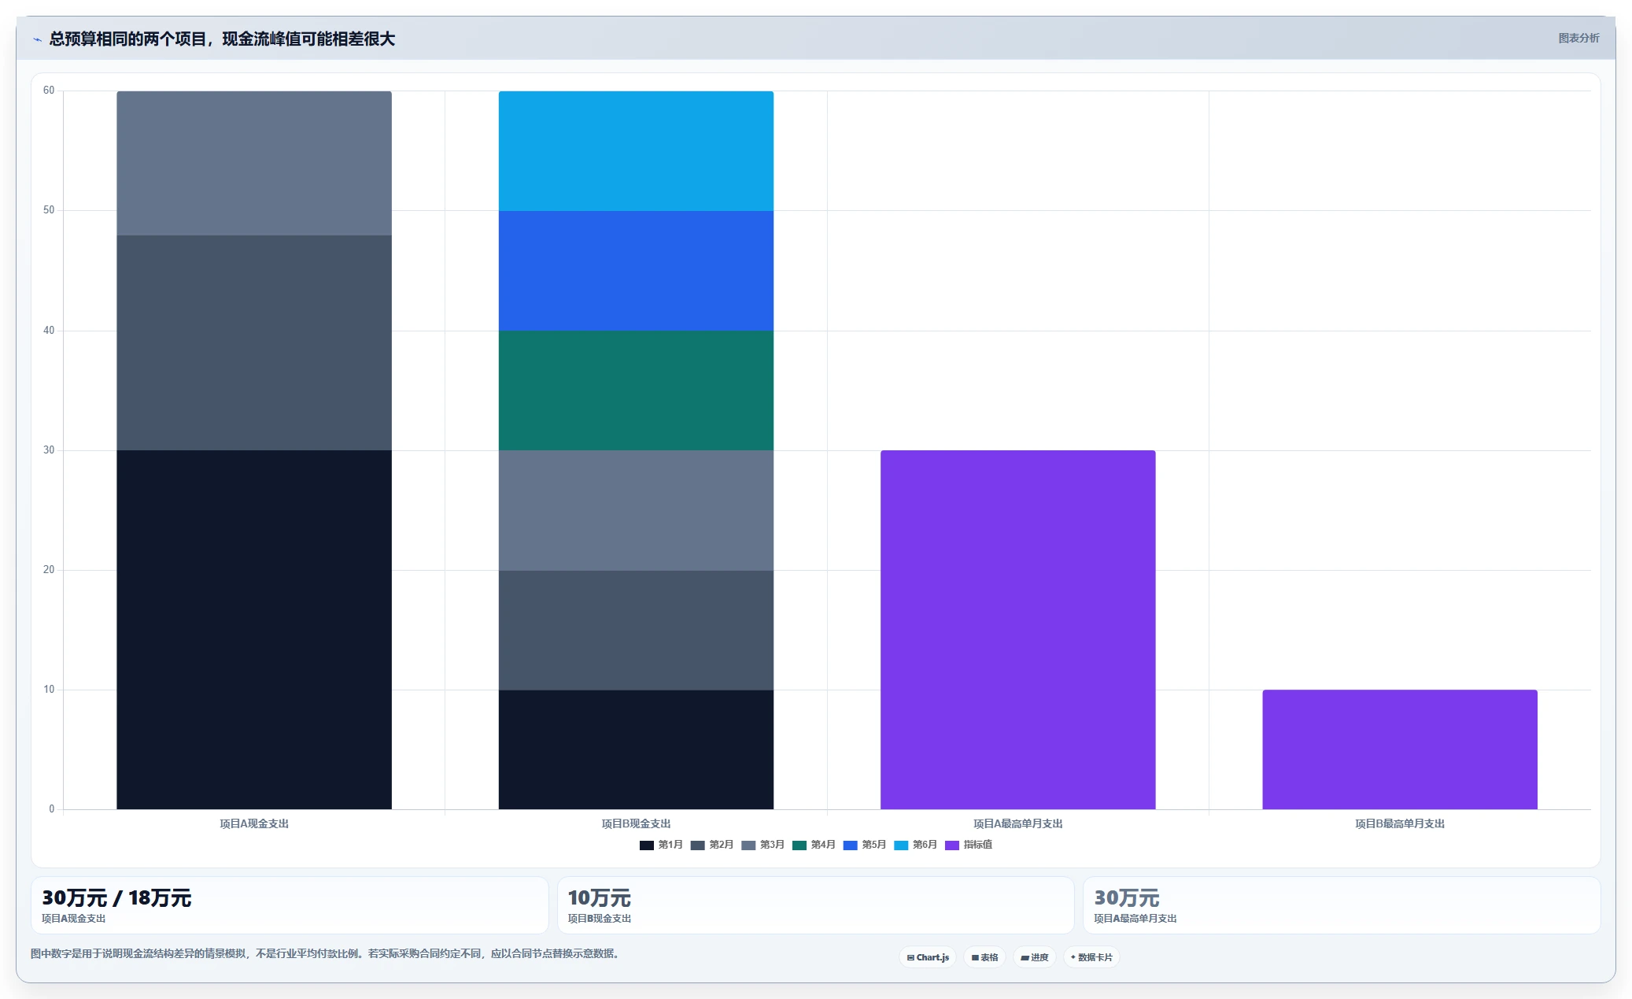The width and height of the screenshot is (1632, 999).
Task: Toggle the 第2月 legend series
Action: coord(712,845)
